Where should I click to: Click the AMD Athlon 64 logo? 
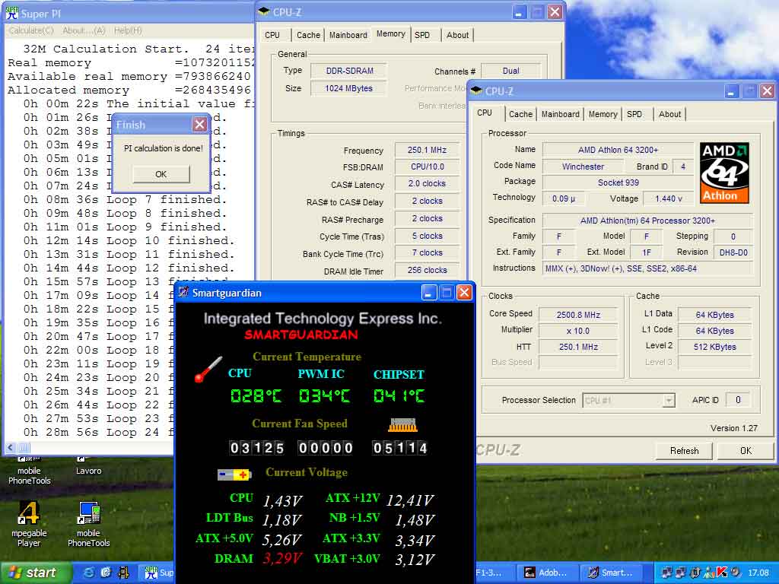pos(724,173)
